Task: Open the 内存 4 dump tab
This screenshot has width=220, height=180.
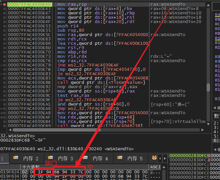Action: (x=96, y=159)
